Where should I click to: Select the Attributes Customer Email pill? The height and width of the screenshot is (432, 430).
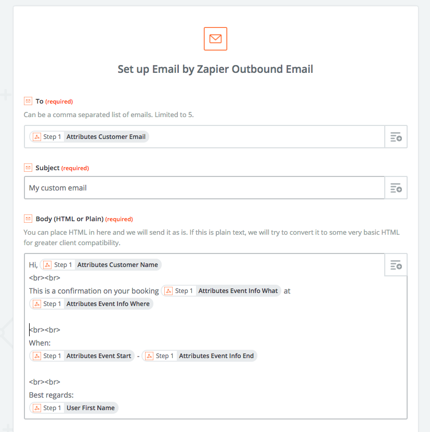[x=89, y=137]
